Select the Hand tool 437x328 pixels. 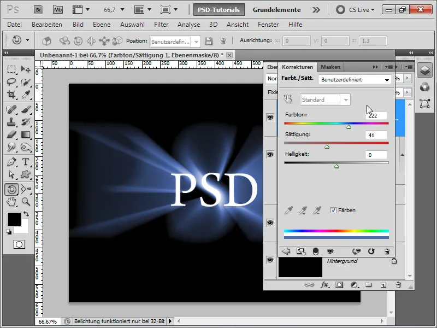[x=11, y=202]
